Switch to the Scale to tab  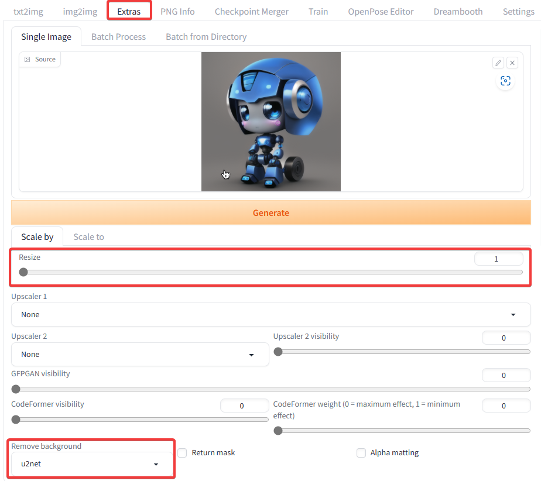tap(88, 237)
